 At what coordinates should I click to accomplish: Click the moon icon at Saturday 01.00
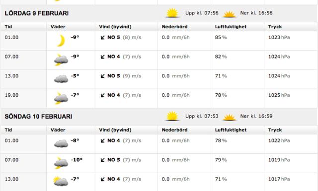pos(61,41)
